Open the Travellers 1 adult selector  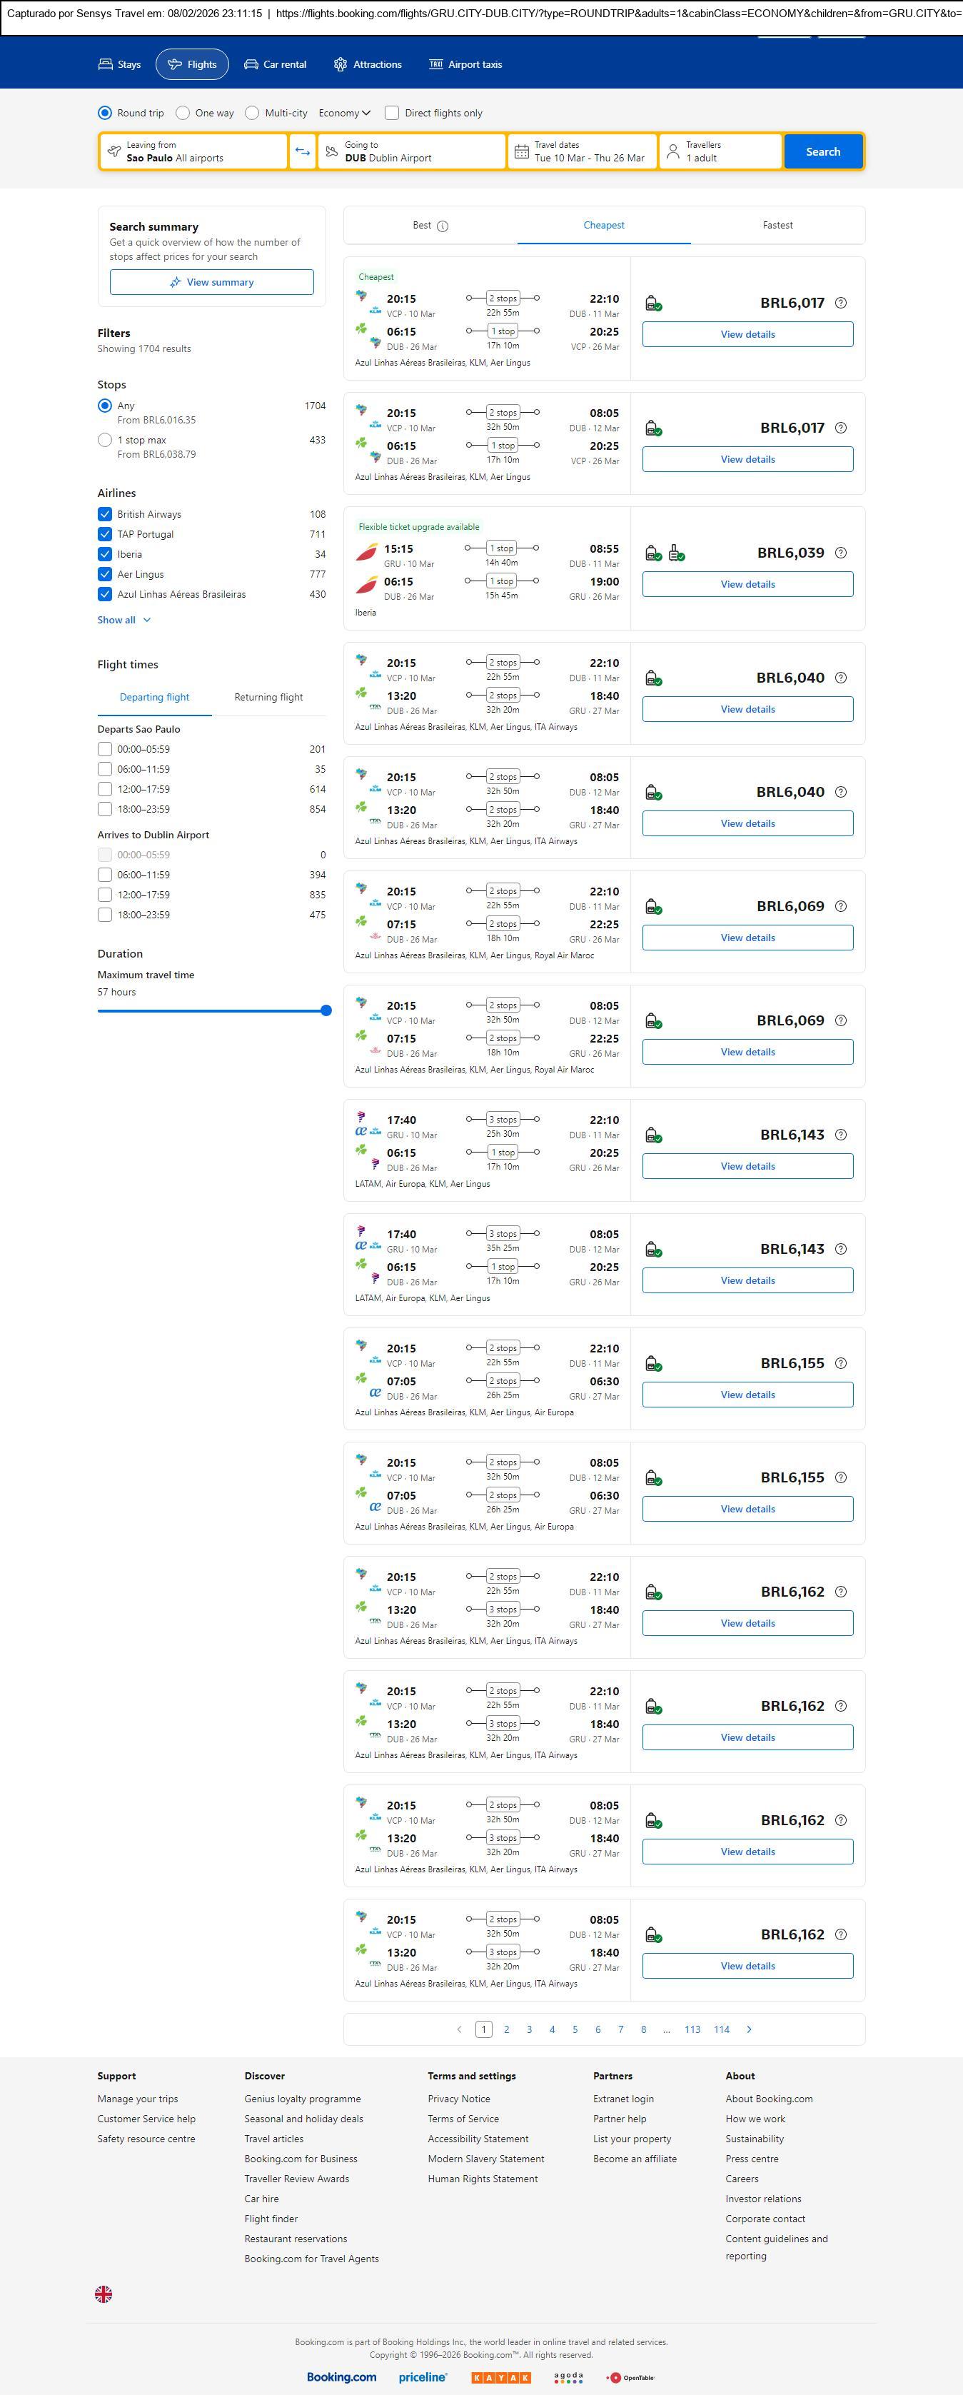[720, 151]
